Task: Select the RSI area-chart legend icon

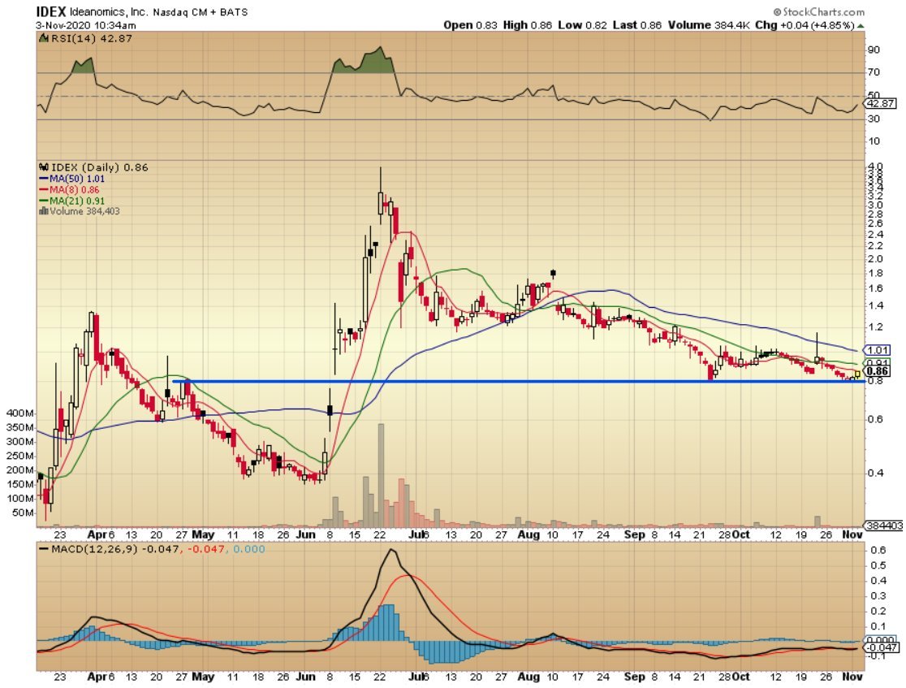Action: point(43,37)
